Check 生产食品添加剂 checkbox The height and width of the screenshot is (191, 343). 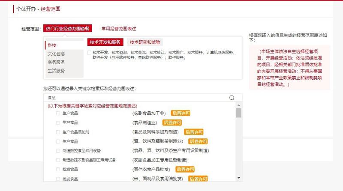pyautogui.click(x=58, y=132)
